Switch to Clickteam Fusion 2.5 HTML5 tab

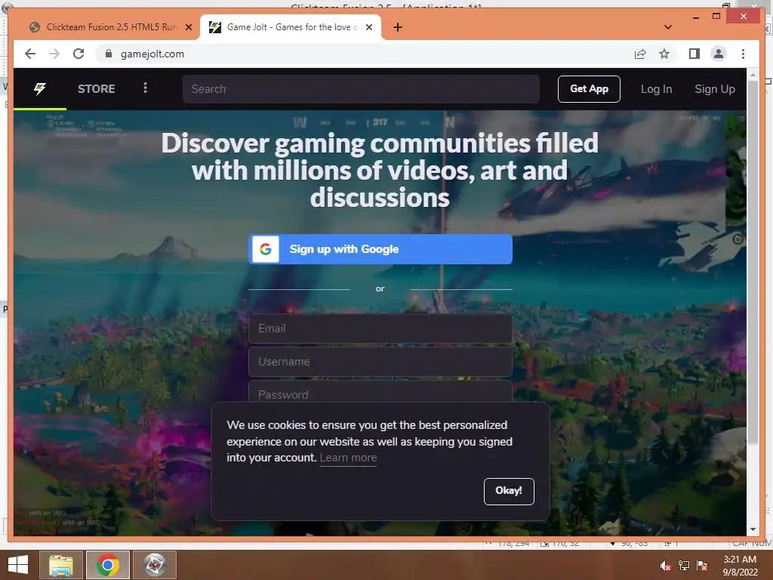[x=110, y=27]
